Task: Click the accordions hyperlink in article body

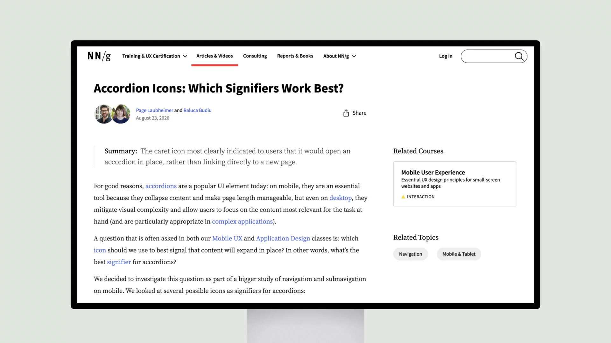Action: point(161,185)
